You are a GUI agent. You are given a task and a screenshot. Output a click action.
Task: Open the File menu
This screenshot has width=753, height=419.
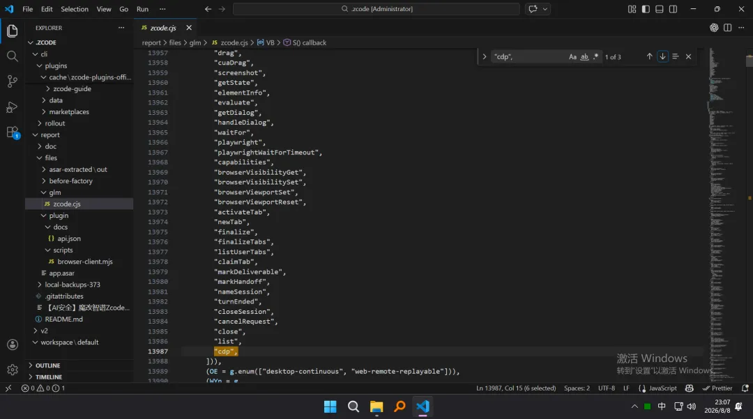point(28,9)
